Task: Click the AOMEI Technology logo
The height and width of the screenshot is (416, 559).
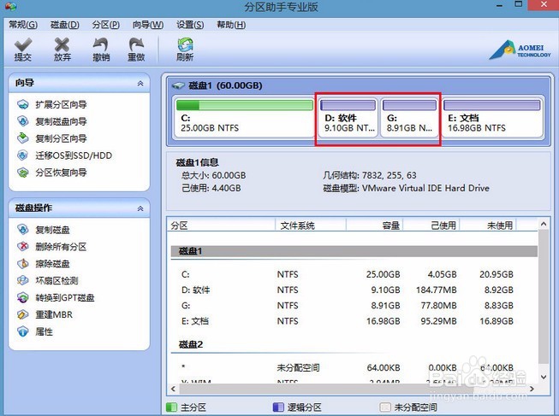Action: point(520,50)
